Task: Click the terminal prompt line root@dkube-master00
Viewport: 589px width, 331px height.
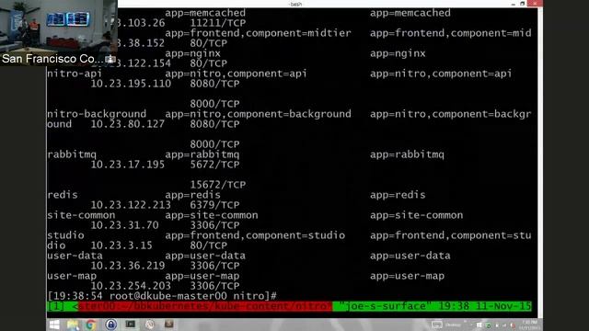Action: [x=162, y=296]
